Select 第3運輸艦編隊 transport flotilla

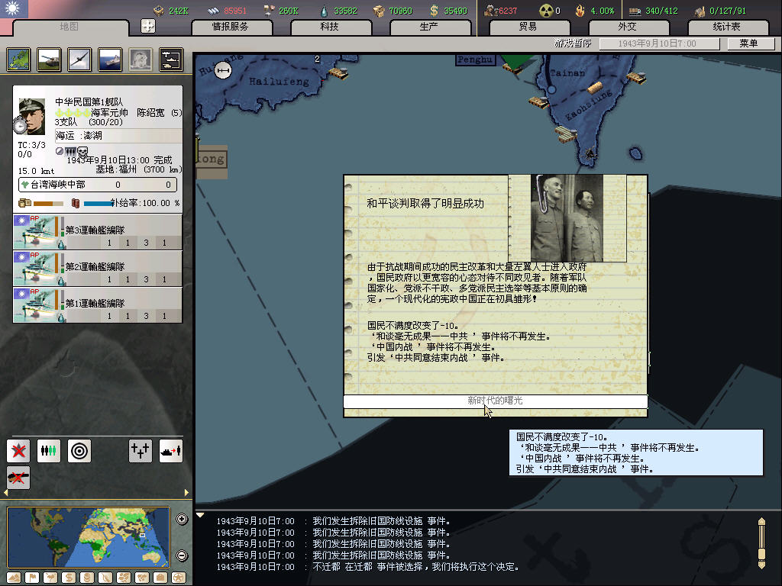pyautogui.click(x=98, y=232)
